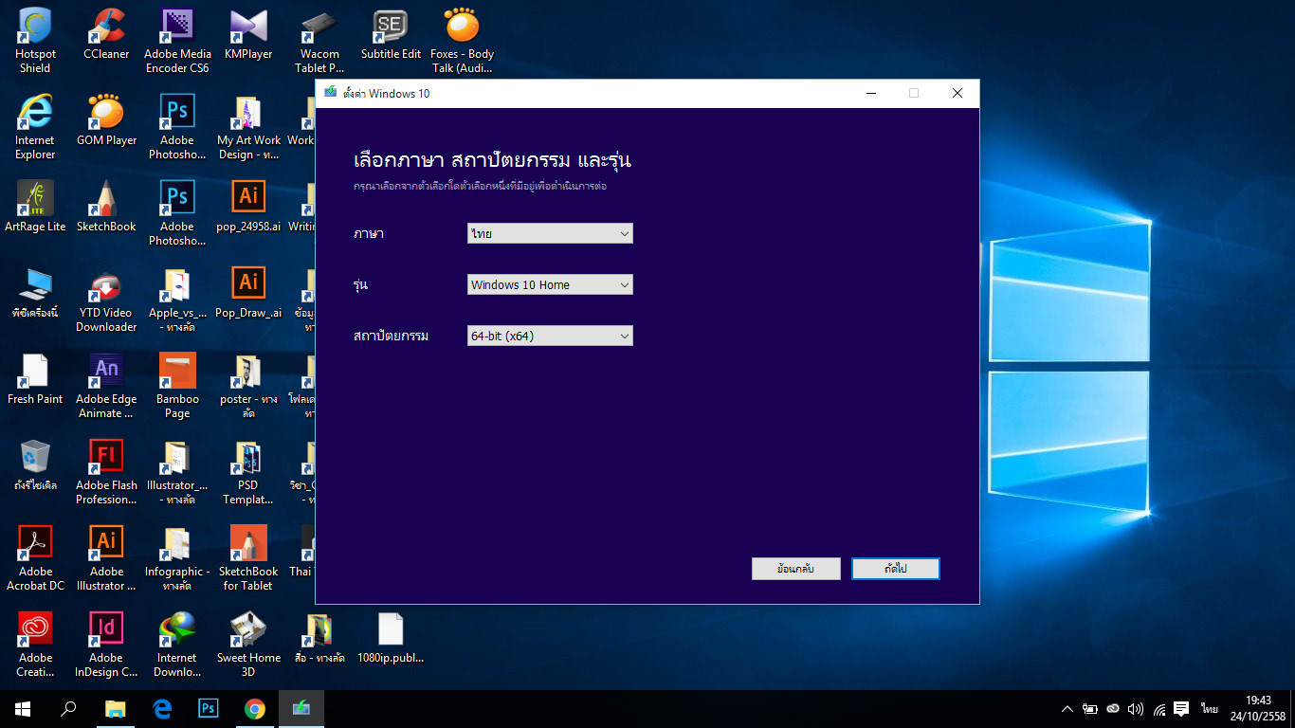Select the Internet Explorer desktop icon
The height and width of the screenshot is (728, 1295).
(35, 127)
